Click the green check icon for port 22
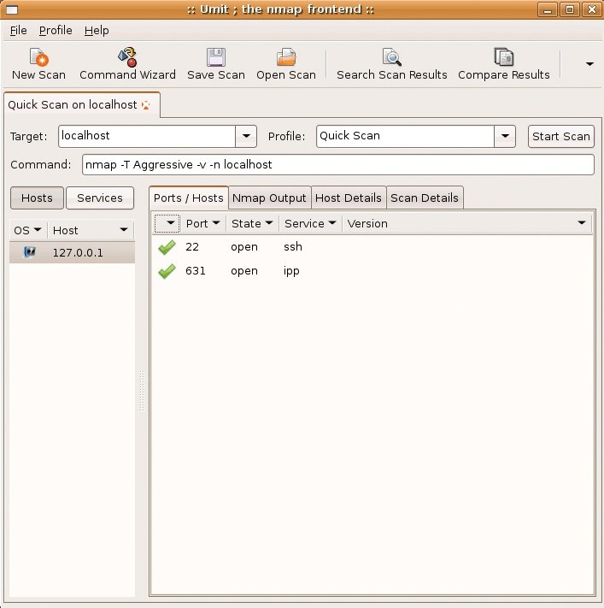Viewport: 604px width, 608px height. 167,247
